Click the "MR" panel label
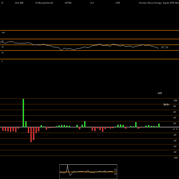The height and width of the screenshot is (179, 179). point(160,93)
